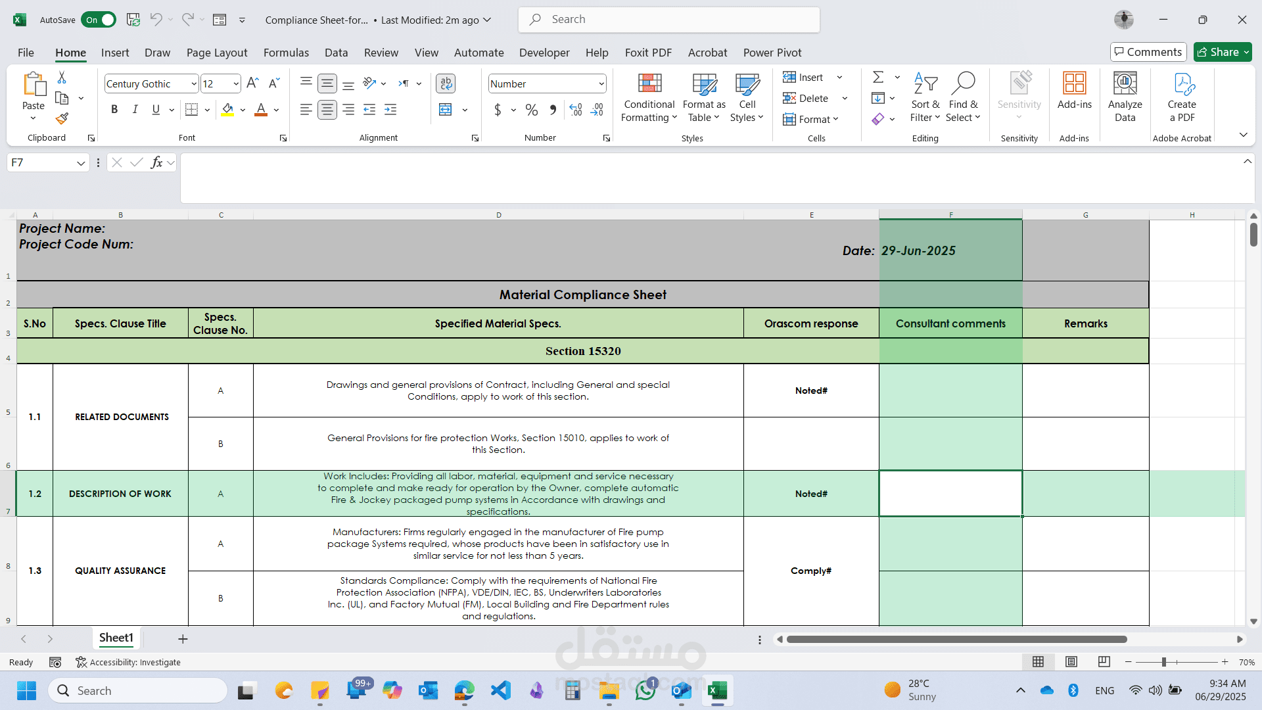
Task: Expand Cell Styles menu
Action: tap(747, 97)
